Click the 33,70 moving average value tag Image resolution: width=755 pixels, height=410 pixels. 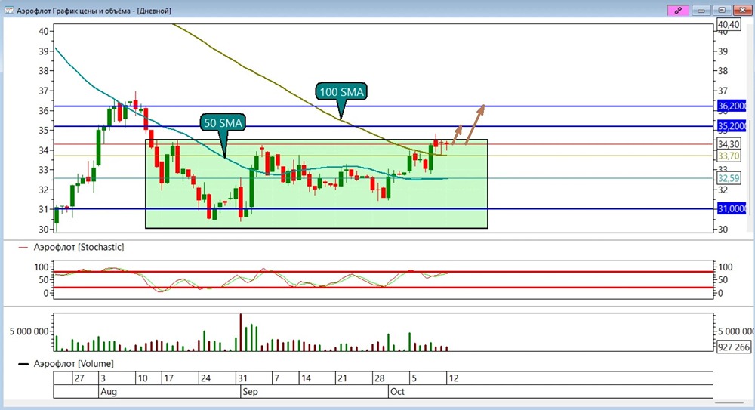tap(729, 156)
